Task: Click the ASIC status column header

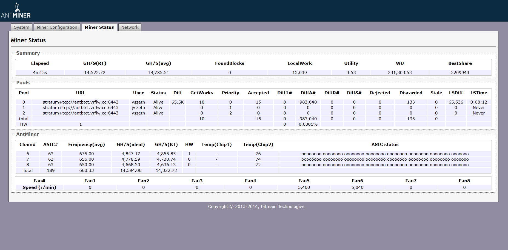Action: pyautogui.click(x=385, y=145)
